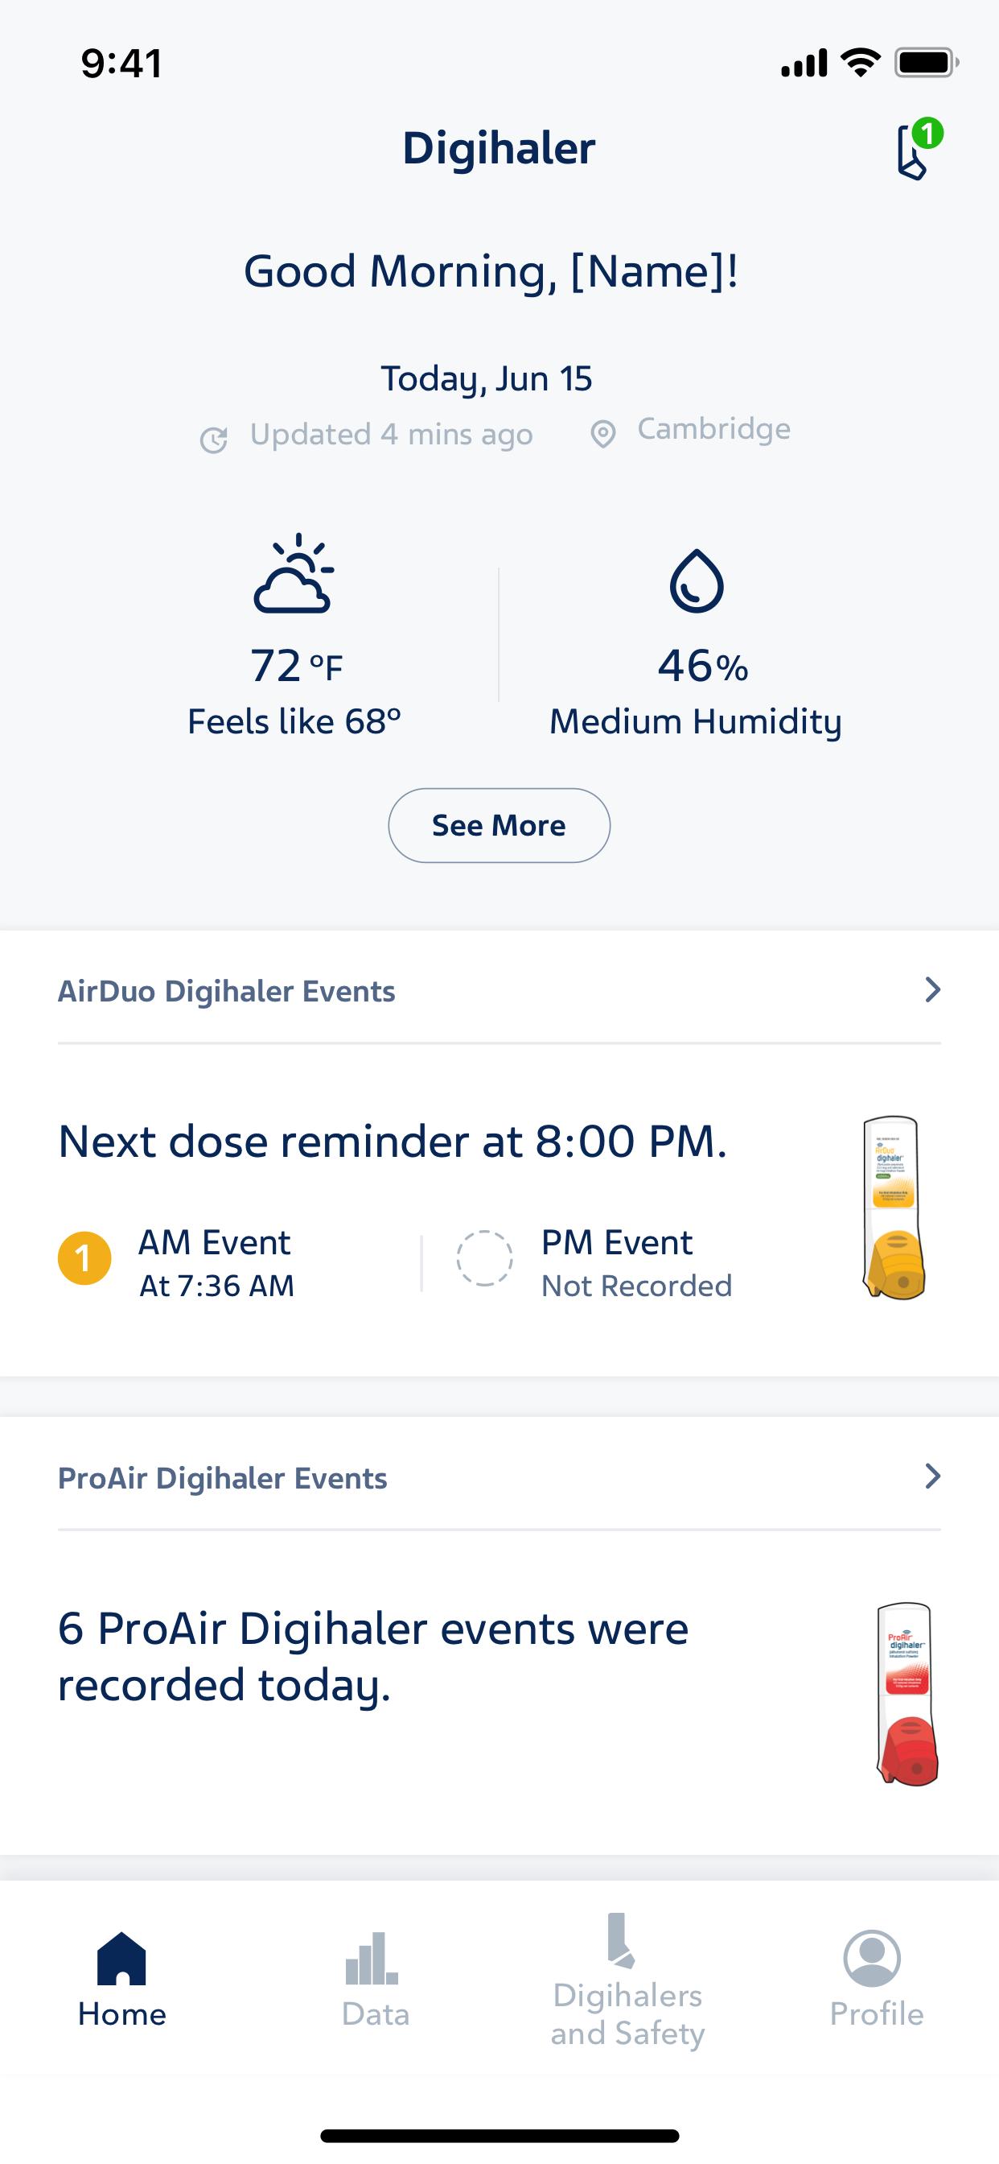Open the Data bar chart icon

coord(372,1958)
